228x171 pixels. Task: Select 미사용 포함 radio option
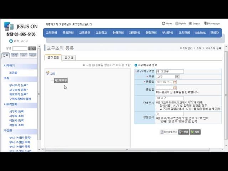tap(114, 65)
